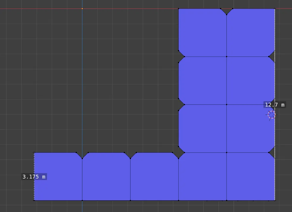
Task: Select the dashed left edge beside 3.175 m
Action: pyautogui.click(x=34, y=176)
